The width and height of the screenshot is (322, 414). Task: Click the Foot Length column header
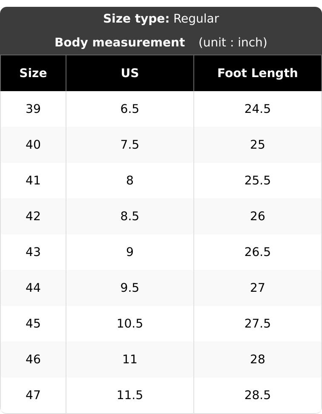coord(258,73)
